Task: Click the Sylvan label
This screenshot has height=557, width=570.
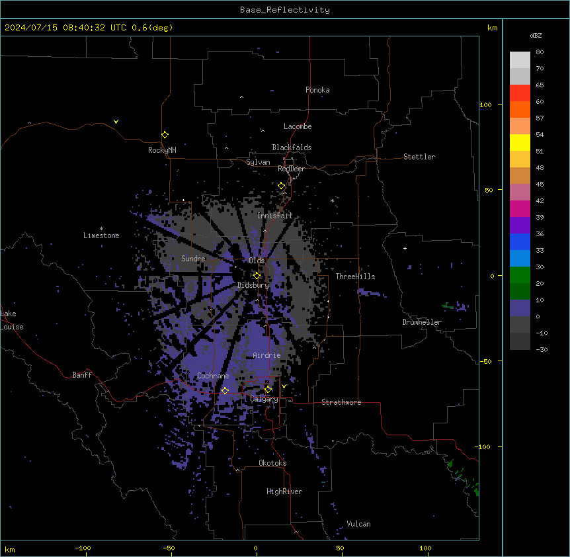Action: tap(258, 162)
